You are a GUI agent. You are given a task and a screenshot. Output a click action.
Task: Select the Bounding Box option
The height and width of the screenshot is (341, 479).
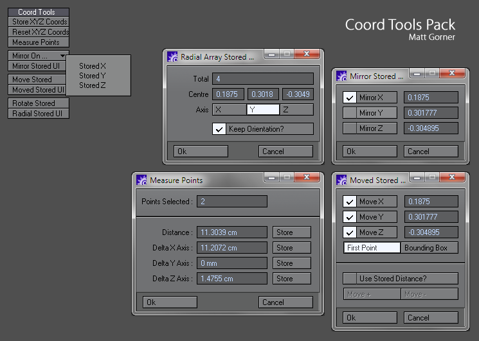(x=429, y=248)
